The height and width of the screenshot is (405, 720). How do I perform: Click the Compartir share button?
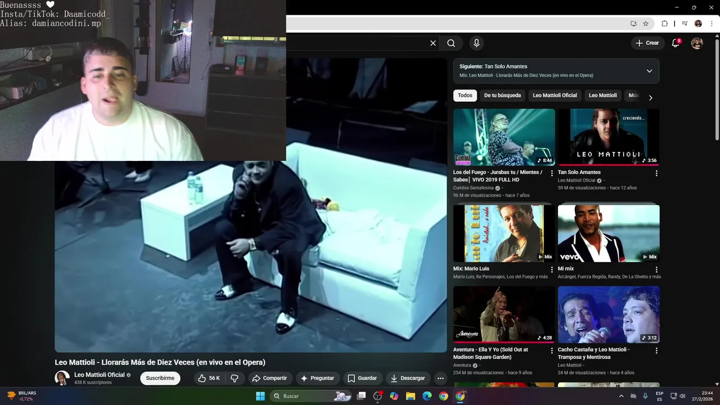tap(269, 378)
